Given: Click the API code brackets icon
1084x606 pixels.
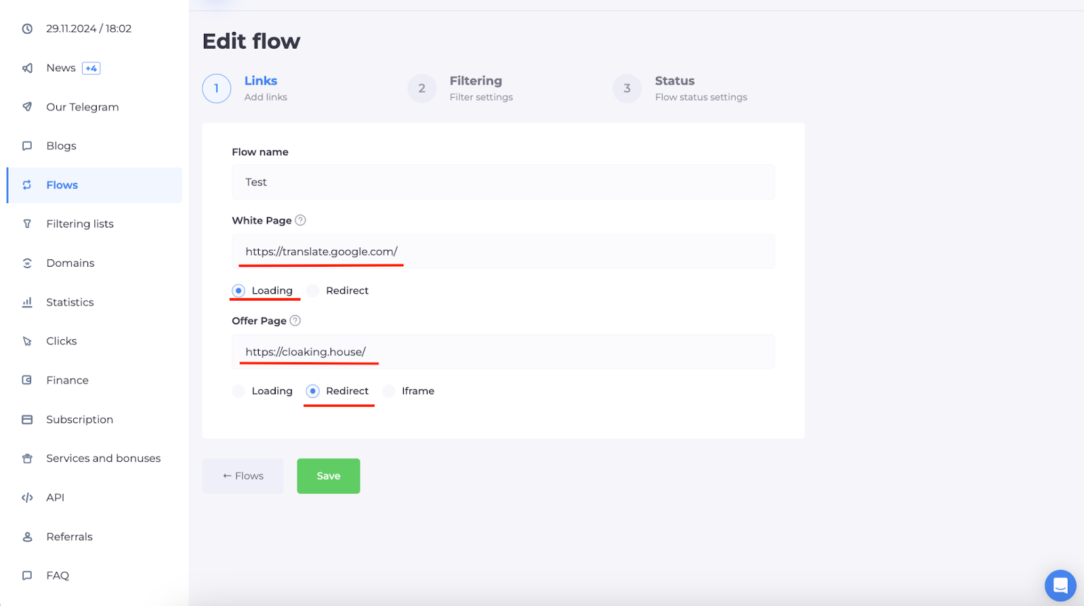Looking at the screenshot, I should [x=27, y=498].
